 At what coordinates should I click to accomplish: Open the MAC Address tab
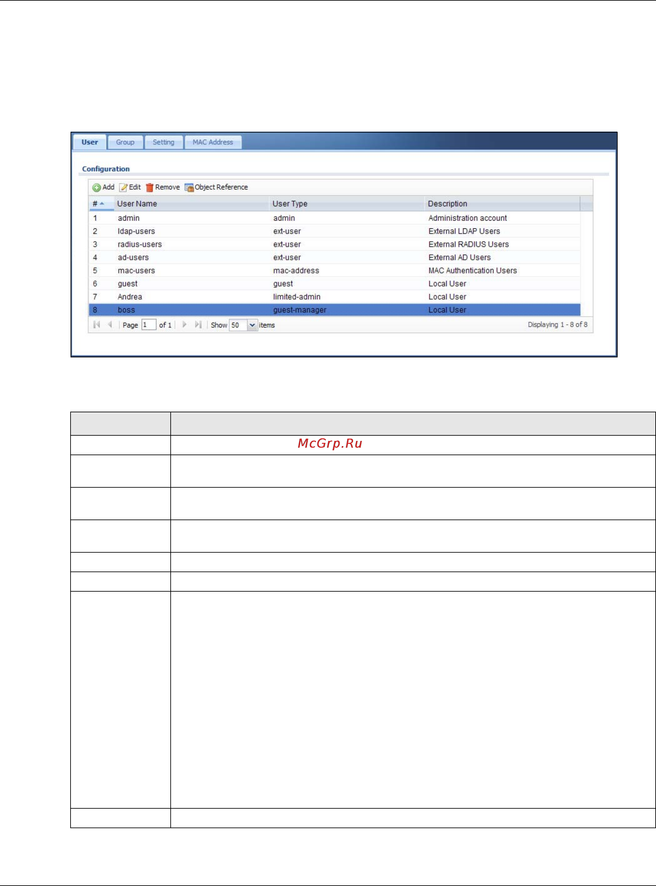coord(213,142)
